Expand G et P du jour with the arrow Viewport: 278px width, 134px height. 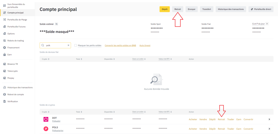[x=267, y=24]
